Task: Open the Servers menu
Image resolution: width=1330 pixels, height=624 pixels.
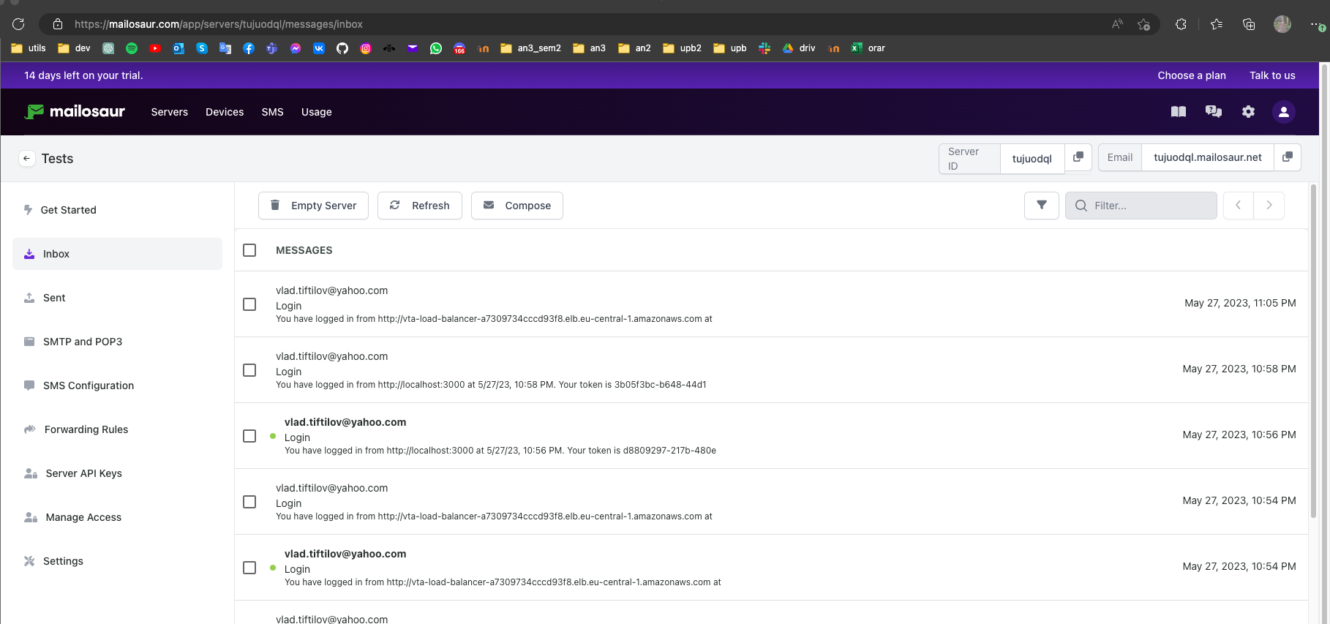Action: tap(170, 112)
